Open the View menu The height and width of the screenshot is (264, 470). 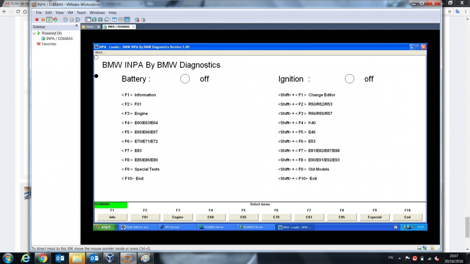(59, 13)
